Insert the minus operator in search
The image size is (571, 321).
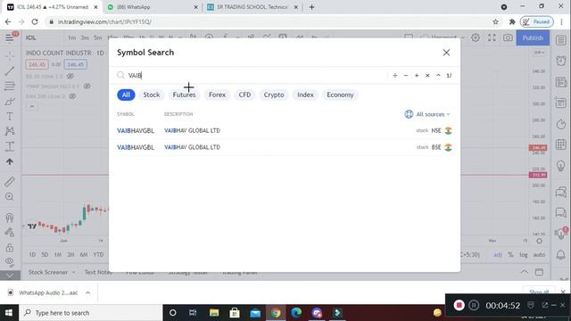tap(406, 75)
